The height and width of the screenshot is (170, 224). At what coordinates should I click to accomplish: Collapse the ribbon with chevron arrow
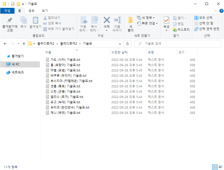[x=216, y=11]
